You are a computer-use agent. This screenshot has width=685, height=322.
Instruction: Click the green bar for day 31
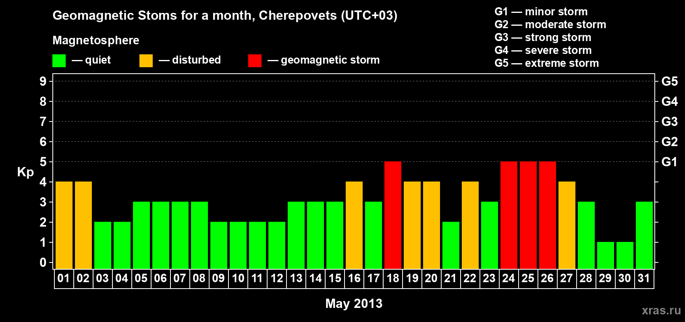point(644,235)
